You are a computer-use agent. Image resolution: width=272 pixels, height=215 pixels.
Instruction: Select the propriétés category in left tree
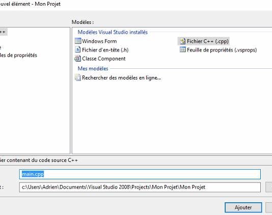[18, 56]
